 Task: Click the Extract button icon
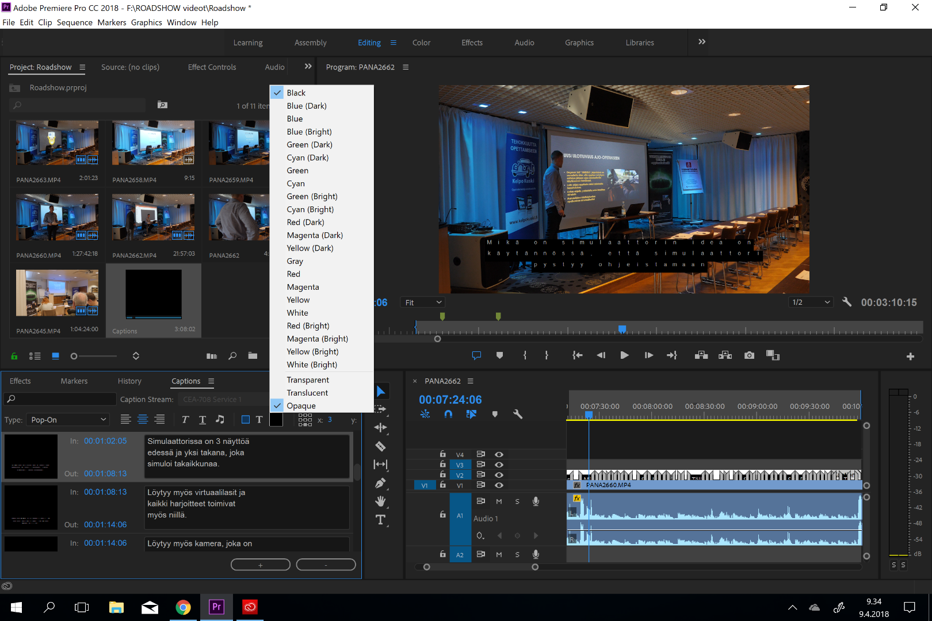(725, 355)
